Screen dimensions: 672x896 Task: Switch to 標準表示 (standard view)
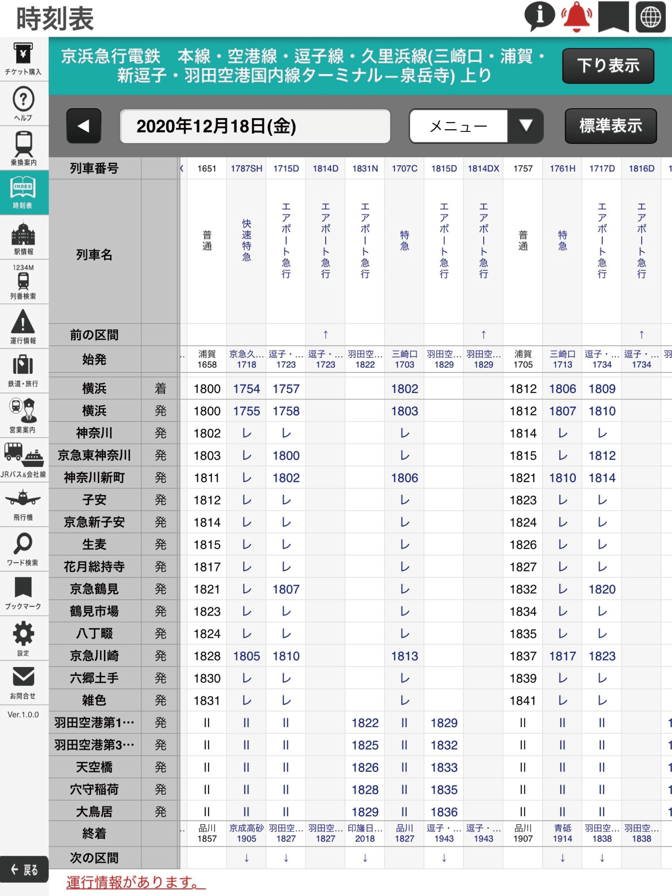[x=611, y=126]
